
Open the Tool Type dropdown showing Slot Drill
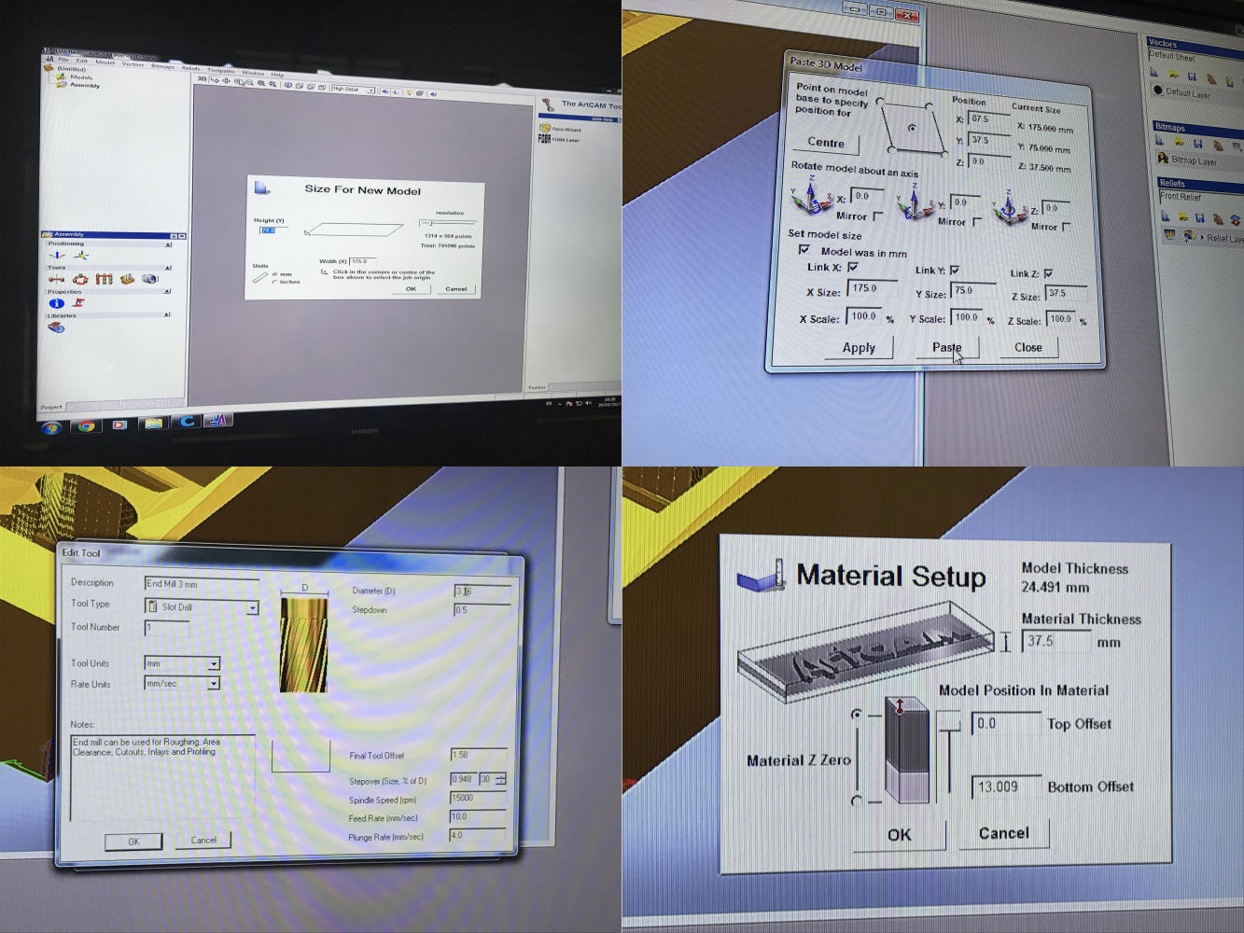tap(202, 607)
